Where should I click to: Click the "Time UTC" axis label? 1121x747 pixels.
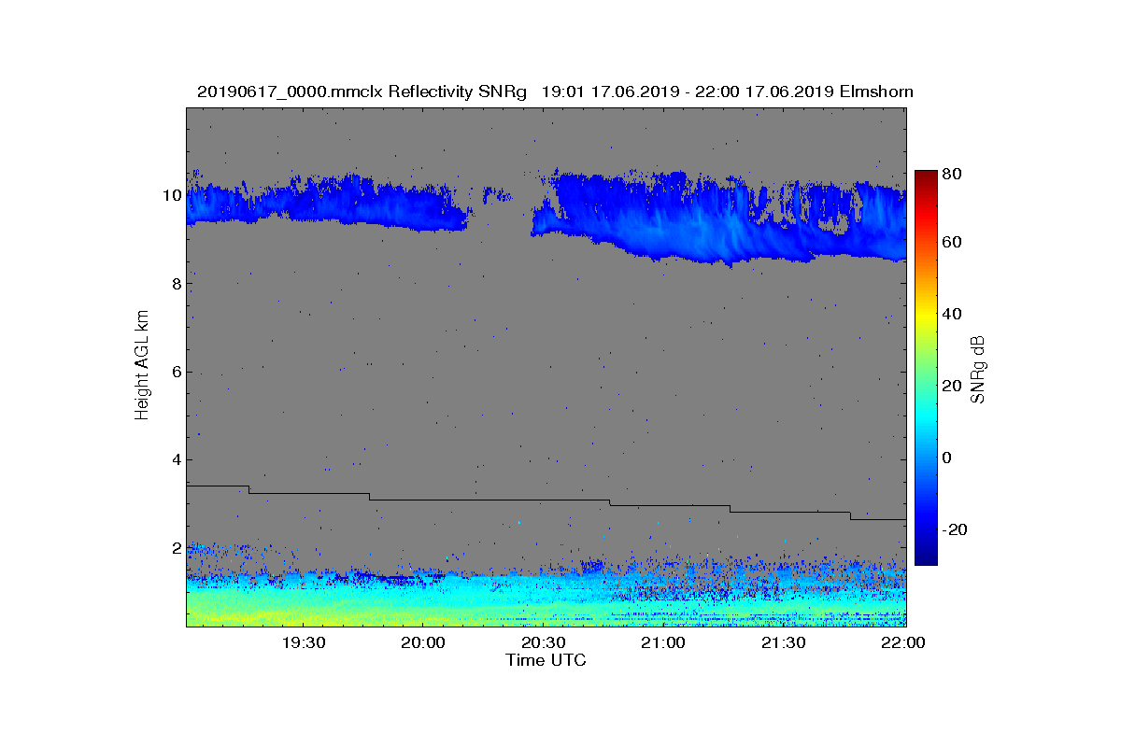546,660
